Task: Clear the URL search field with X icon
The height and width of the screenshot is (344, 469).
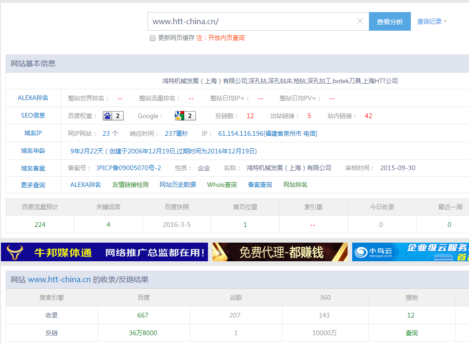Action: pyautogui.click(x=360, y=21)
